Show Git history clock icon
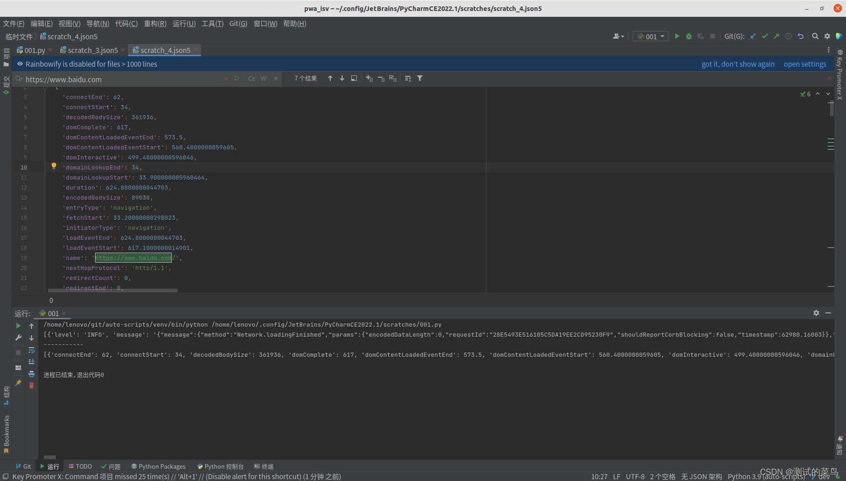 [788, 36]
